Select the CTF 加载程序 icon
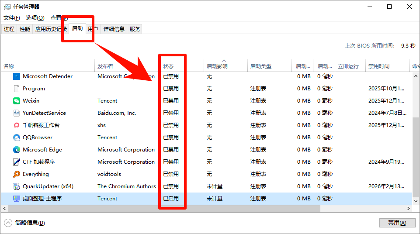Viewport: 420px width, 234px height. [x=17, y=162]
